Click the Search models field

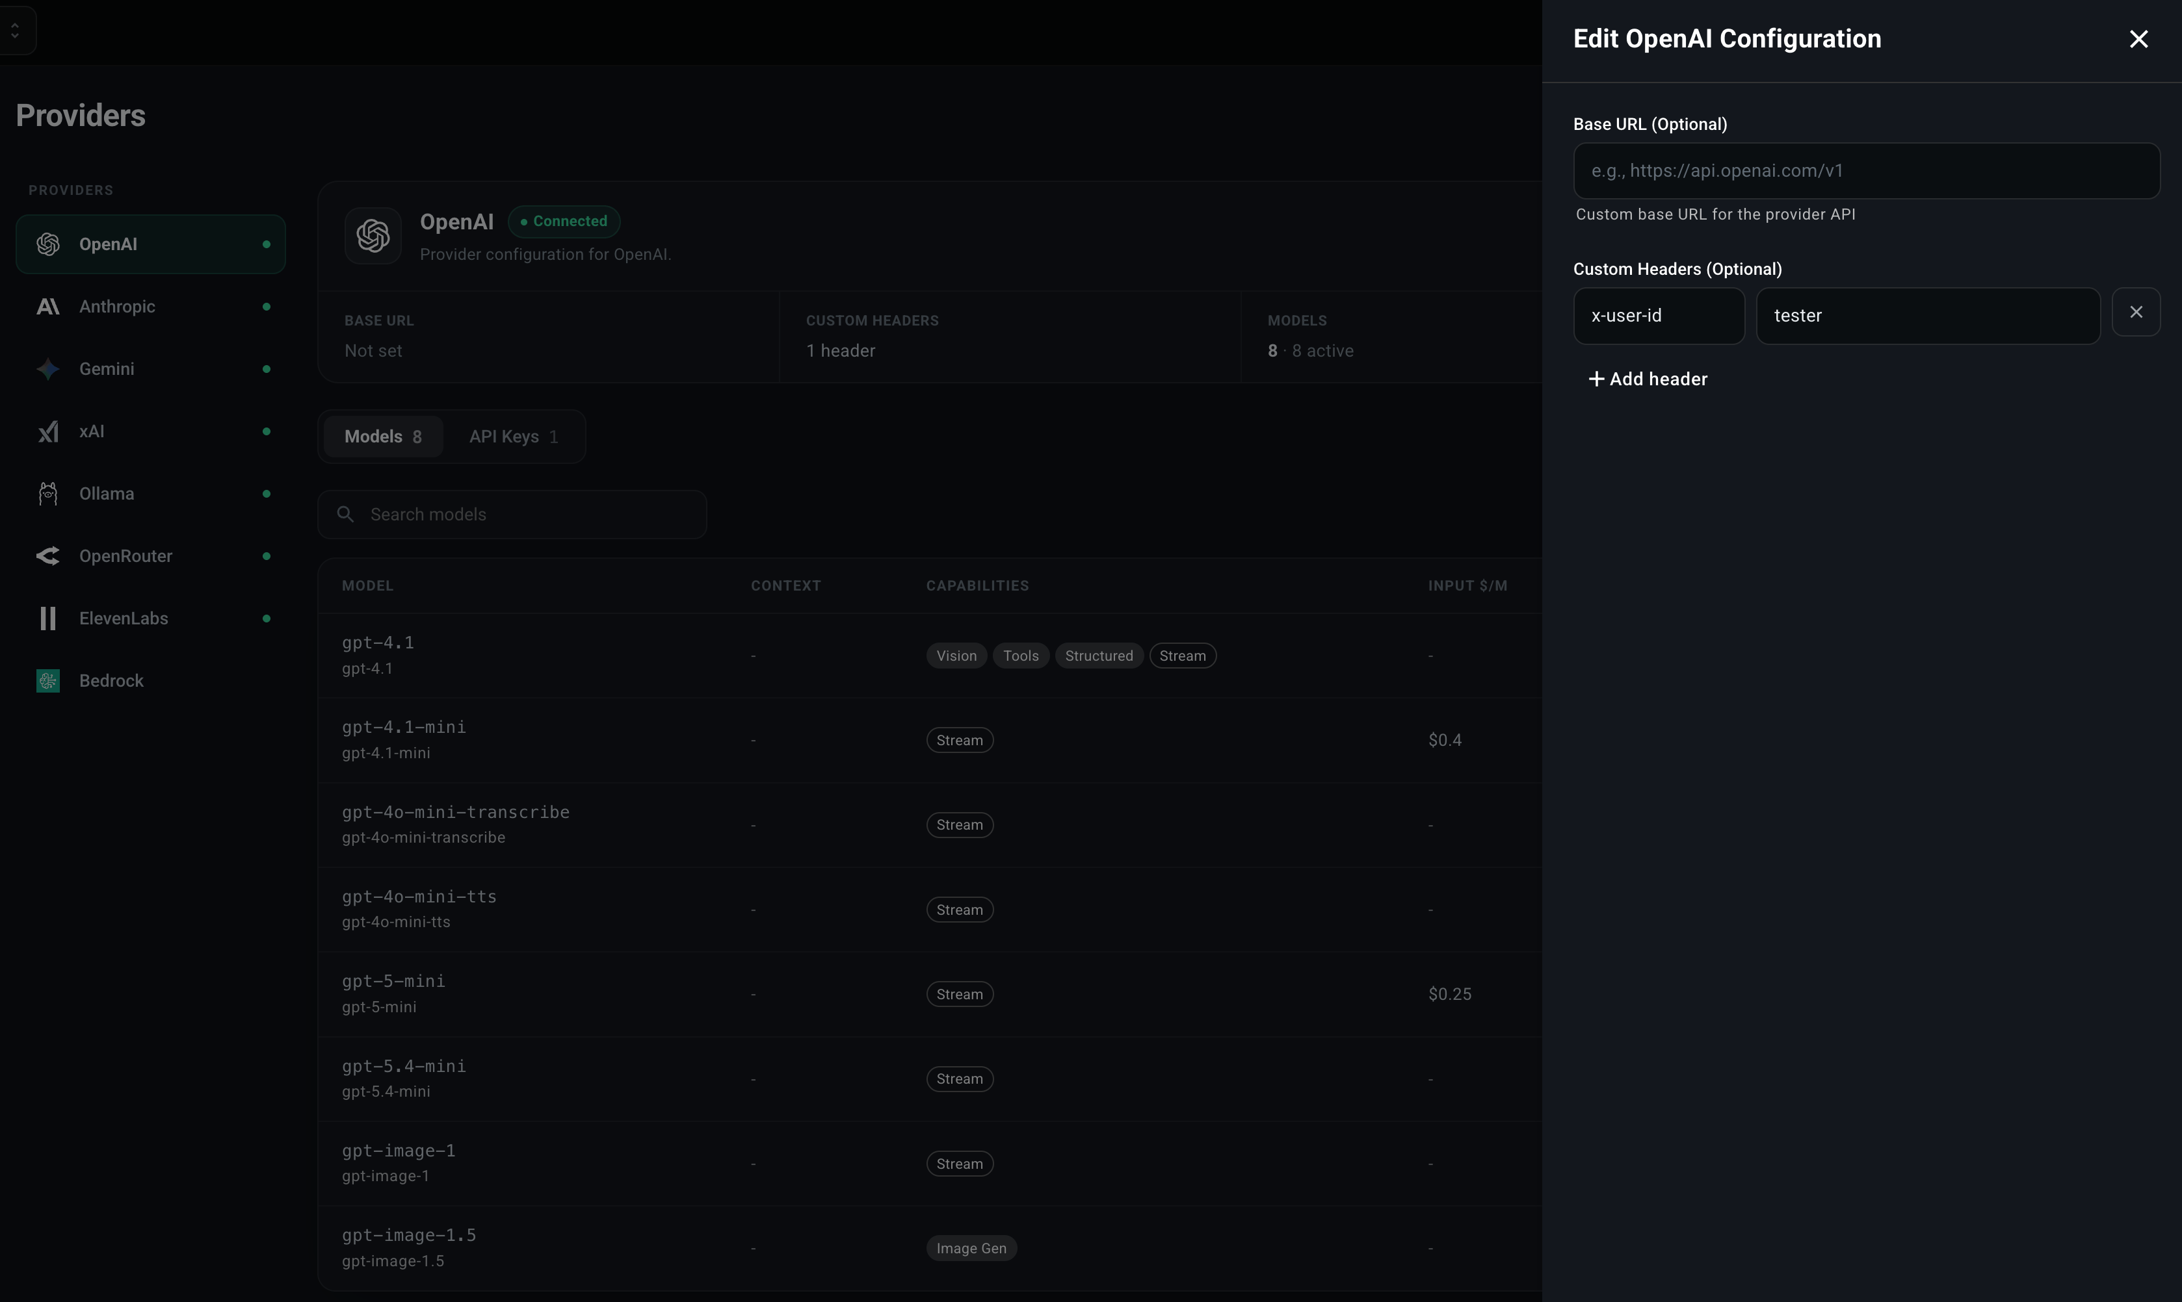pos(512,514)
